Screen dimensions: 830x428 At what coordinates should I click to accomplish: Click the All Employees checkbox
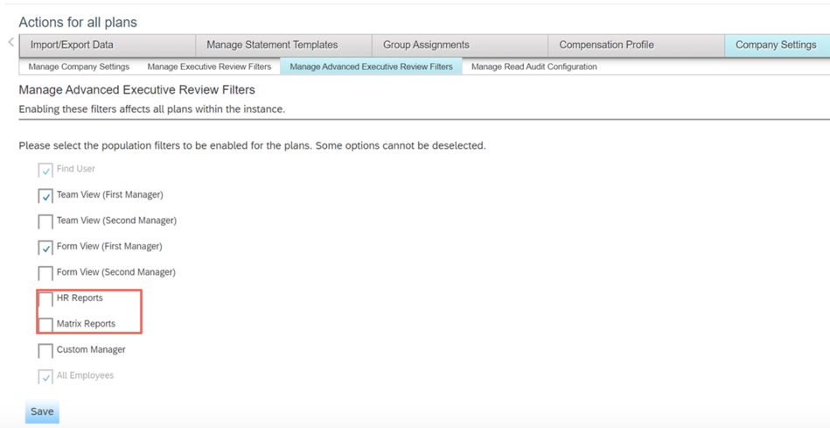pyautogui.click(x=45, y=376)
